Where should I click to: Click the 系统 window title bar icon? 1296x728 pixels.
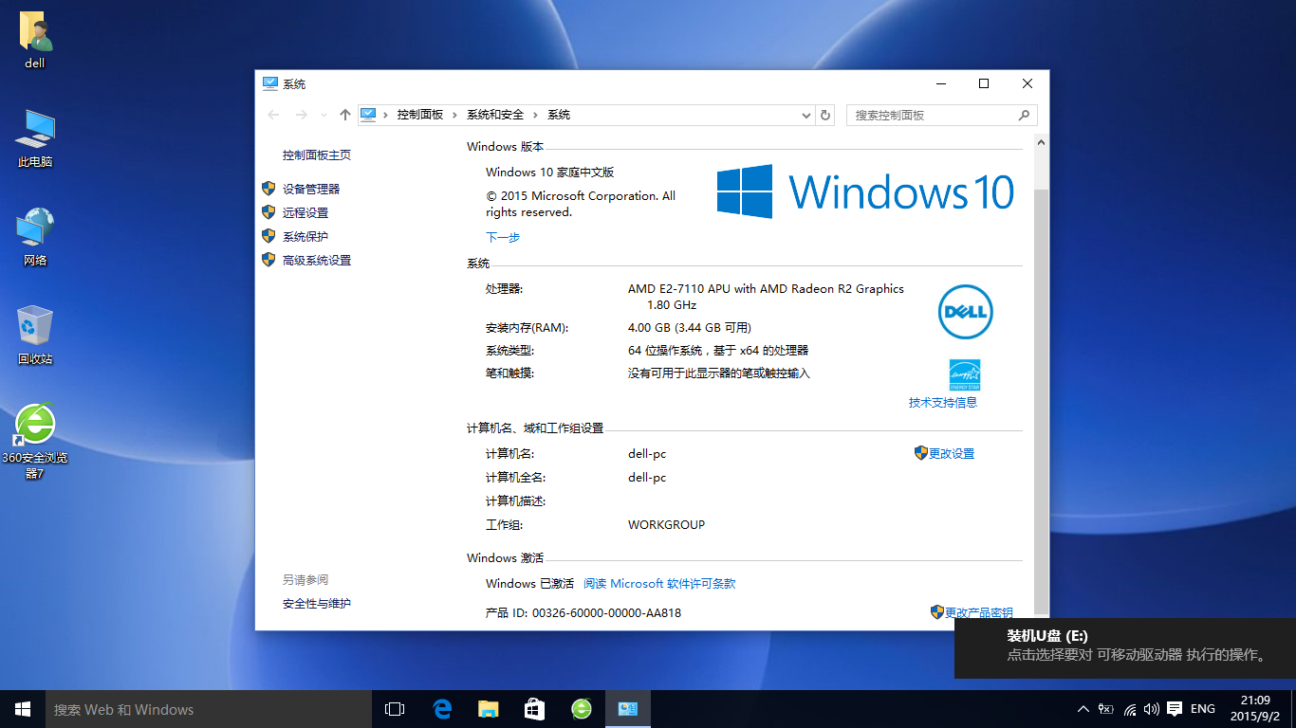coord(270,83)
